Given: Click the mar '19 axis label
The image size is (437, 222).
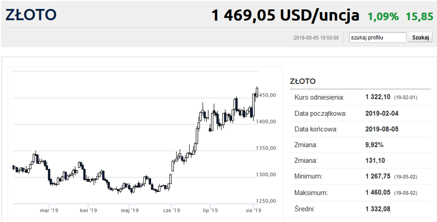Looking at the screenshot, I should click(x=49, y=210).
